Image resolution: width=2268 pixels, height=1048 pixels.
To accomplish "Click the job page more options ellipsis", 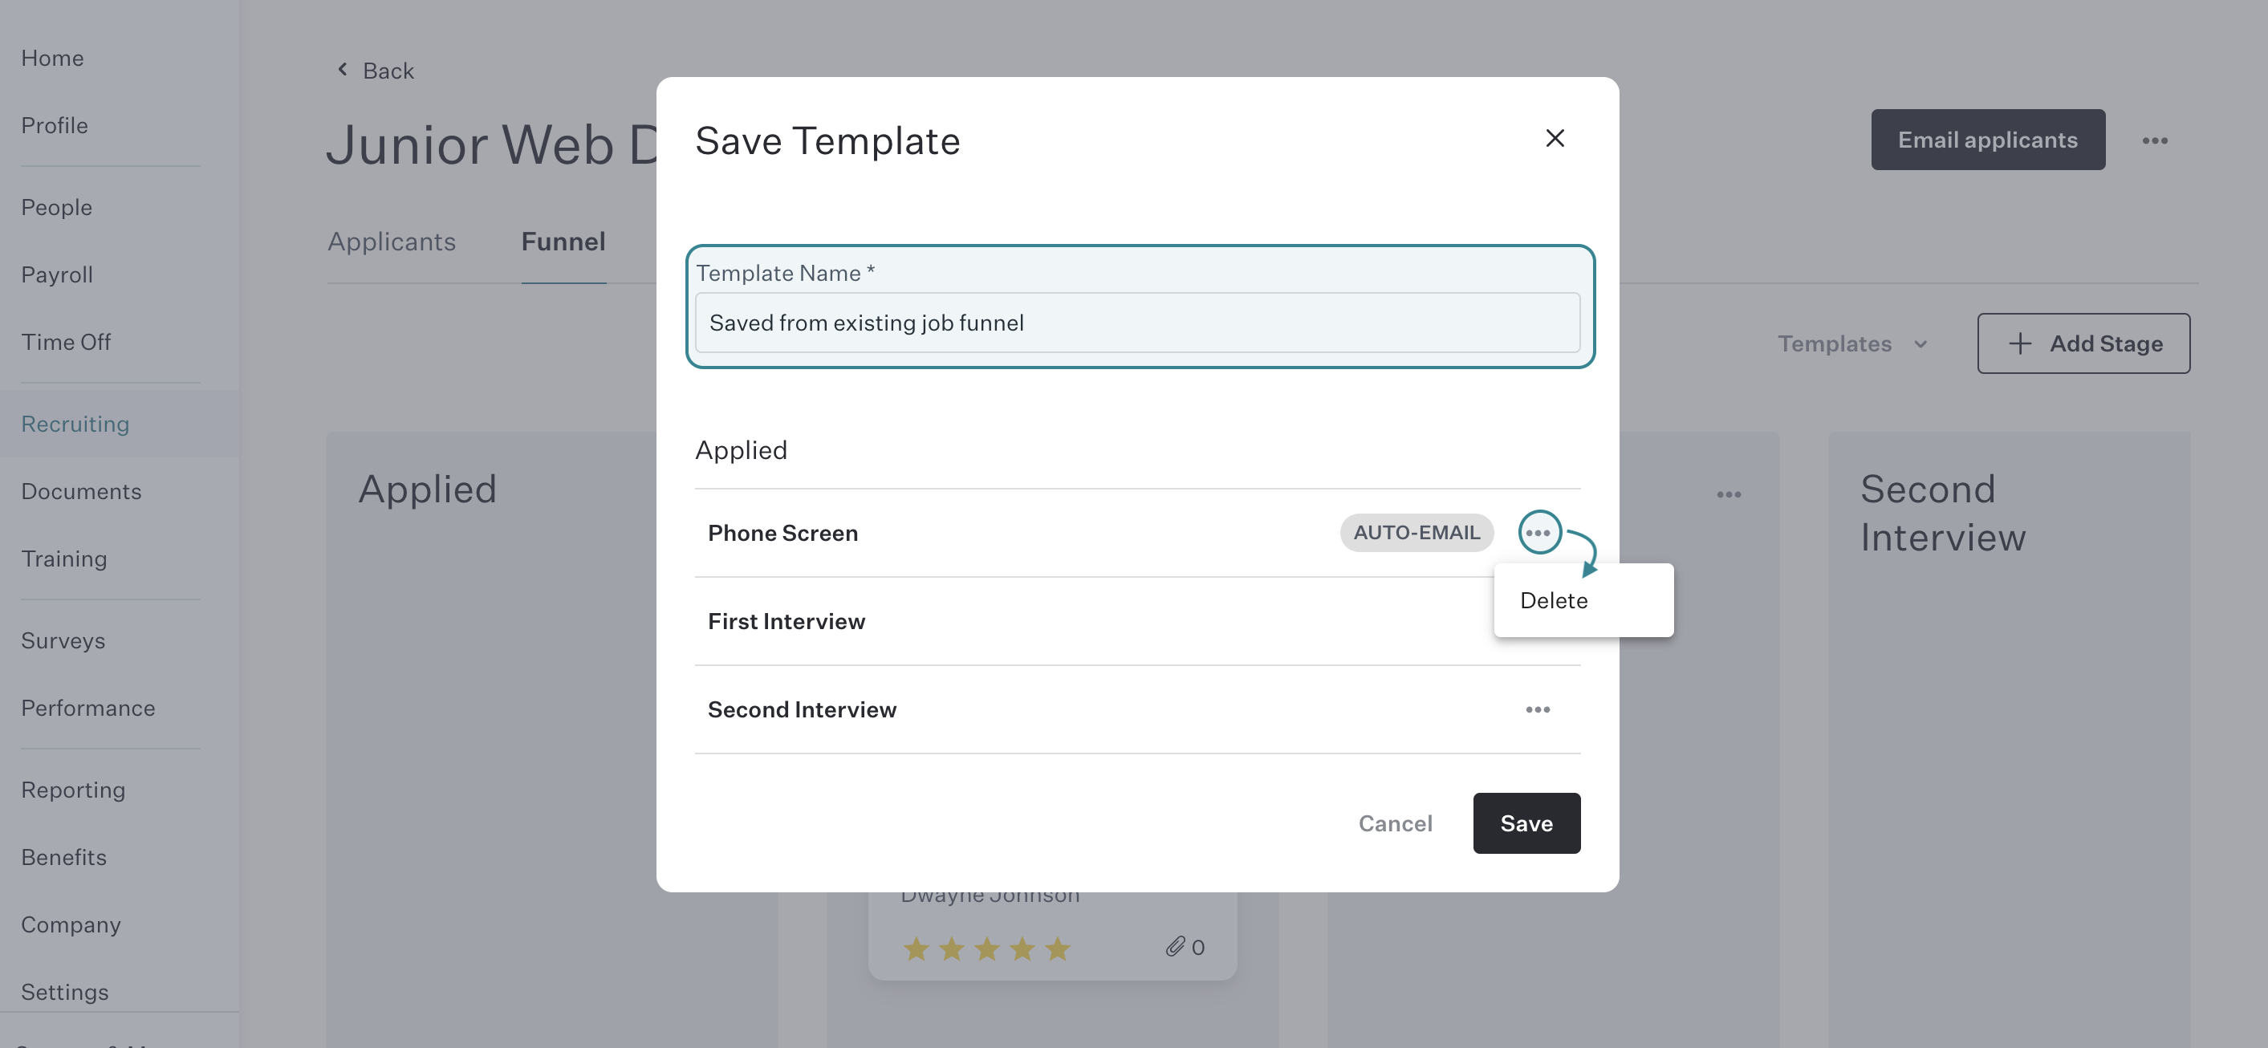I will tap(2154, 140).
